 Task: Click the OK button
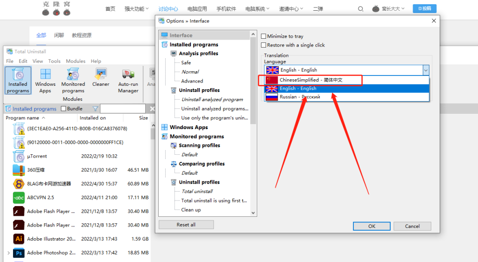click(372, 226)
